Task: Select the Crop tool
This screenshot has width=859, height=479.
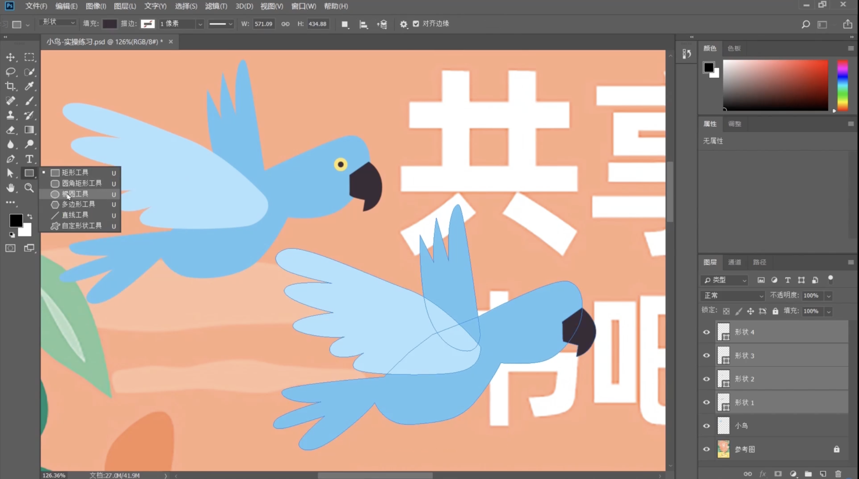Action: click(10, 86)
